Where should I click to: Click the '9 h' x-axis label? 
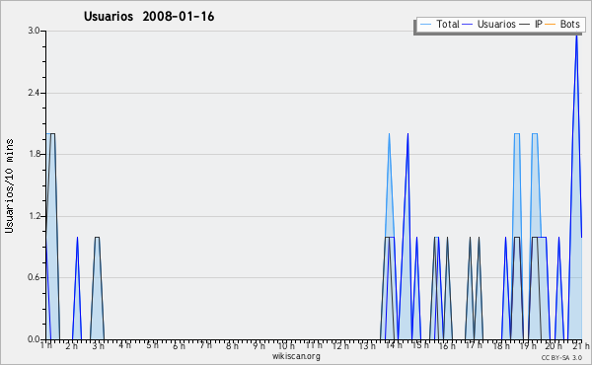259,345
